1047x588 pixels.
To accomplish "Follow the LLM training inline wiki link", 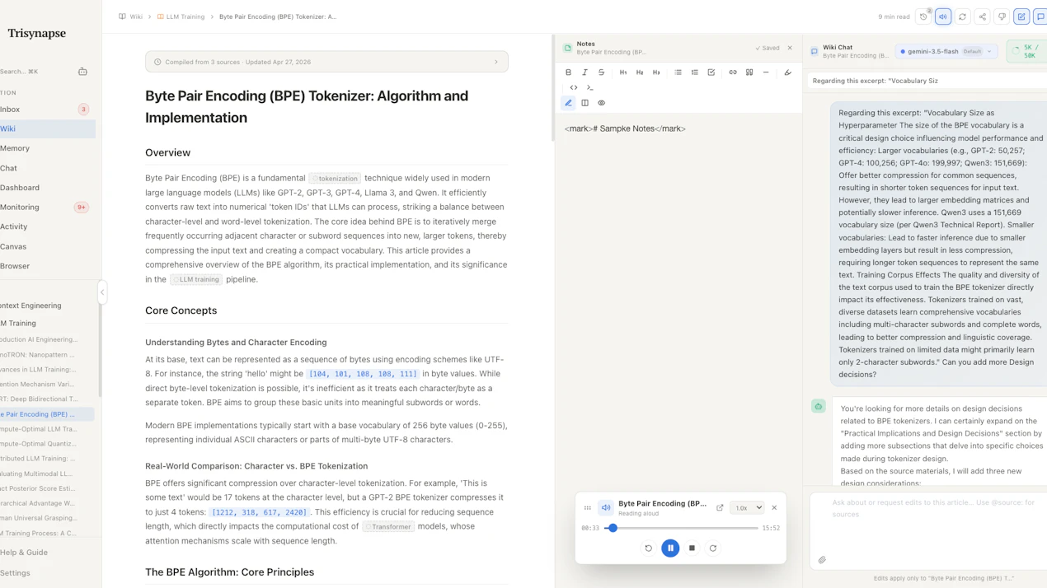I will click(x=196, y=280).
